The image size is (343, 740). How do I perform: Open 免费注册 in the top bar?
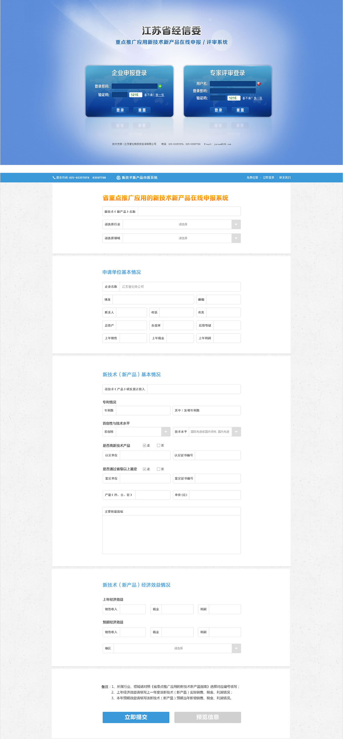pos(252,177)
